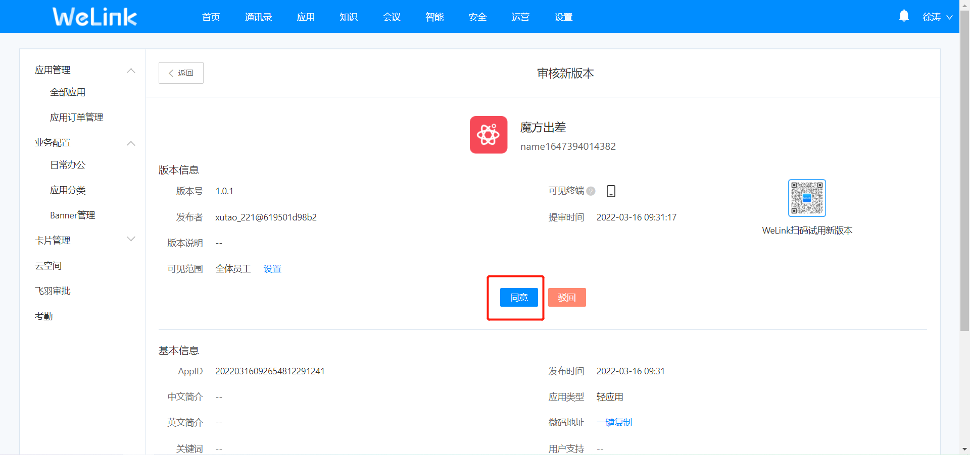This screenshot has height=455, width=970.
Task: Open the 设置 link beside 可见范围 全体员工
Action: (x=272, y=268)
